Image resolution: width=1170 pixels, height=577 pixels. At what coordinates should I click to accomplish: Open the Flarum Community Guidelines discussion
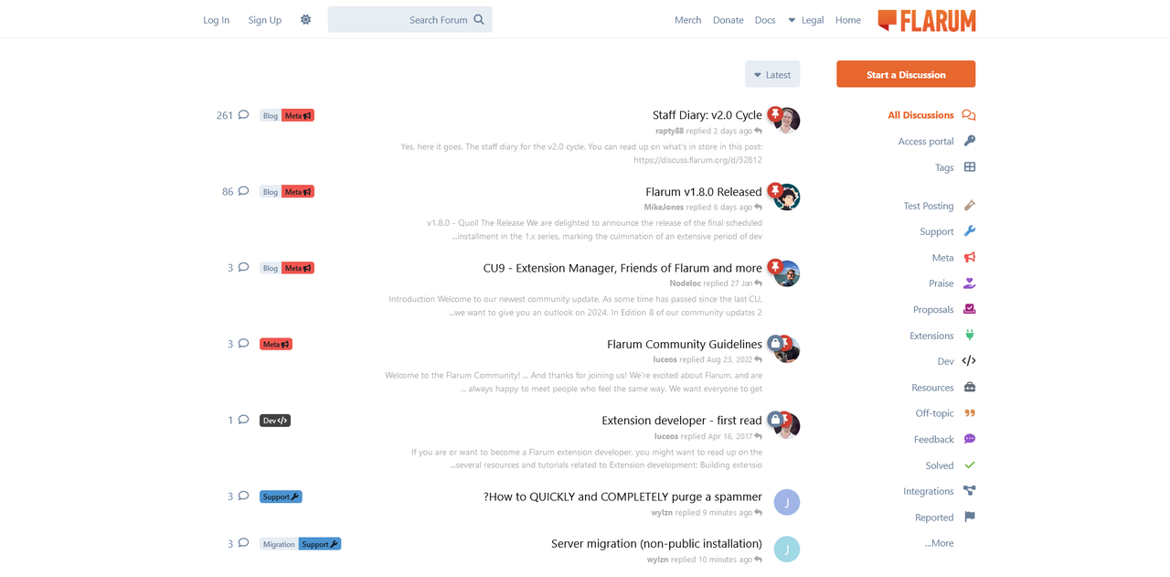685,344
